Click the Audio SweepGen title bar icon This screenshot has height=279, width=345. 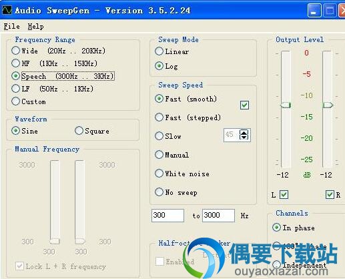(x=7, y=10)
